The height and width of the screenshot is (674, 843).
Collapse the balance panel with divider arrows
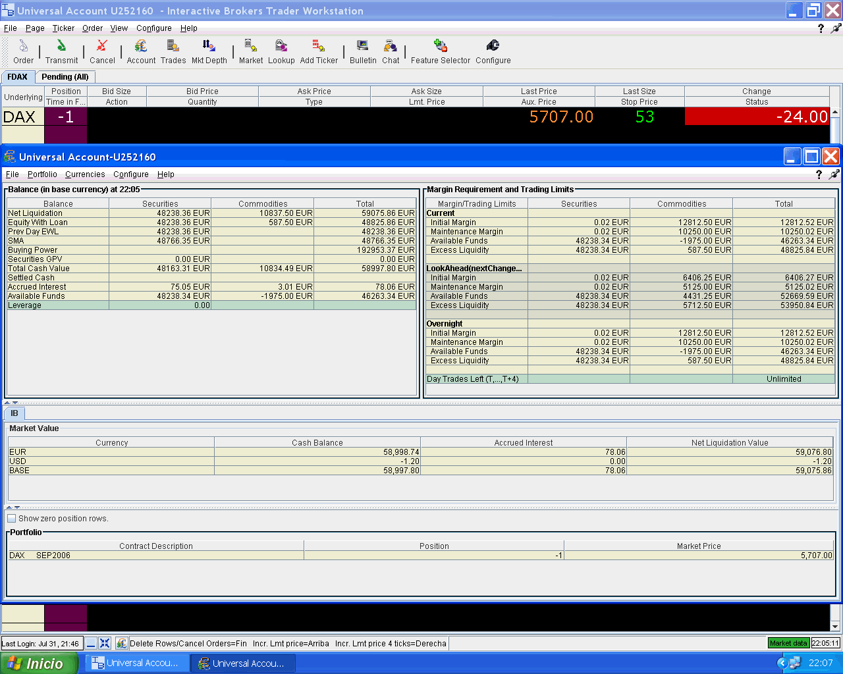click(11, 402)
